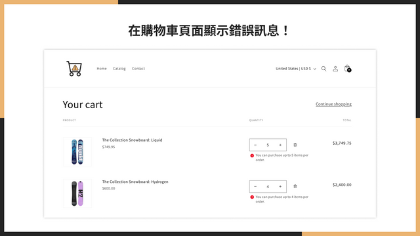The image size is (420, 236).
Task: Select the $600.00 unit price
Action: coord(108,188)
